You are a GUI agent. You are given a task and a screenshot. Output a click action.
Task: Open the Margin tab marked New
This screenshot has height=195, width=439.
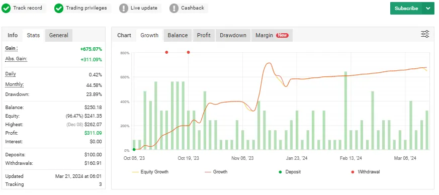(x=272, y=35)
